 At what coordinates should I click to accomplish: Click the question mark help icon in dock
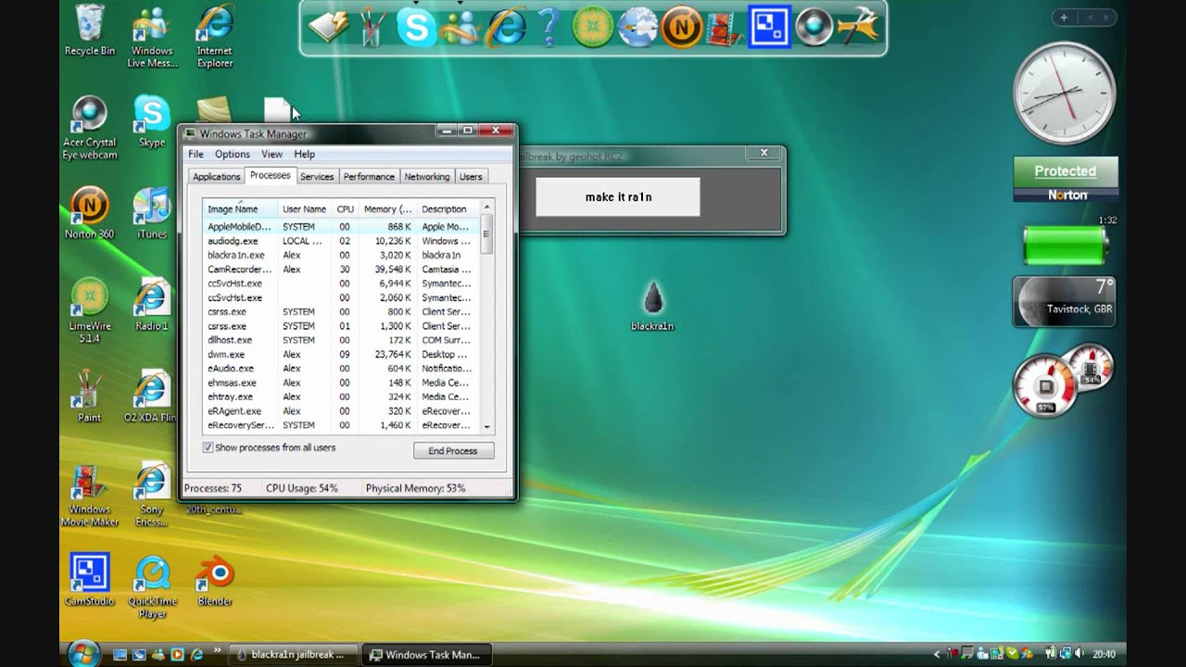click(549, 28)
